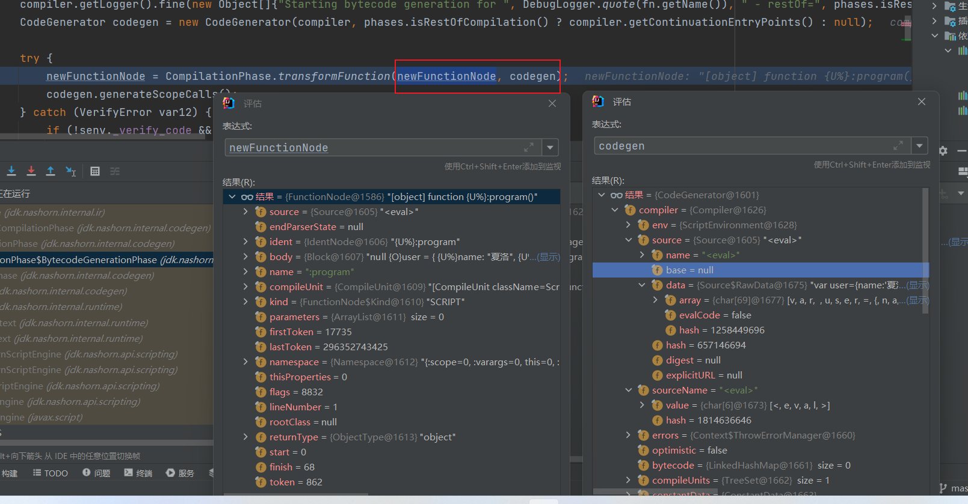968x504 pixels.
Task: Open the 终端 (Terminal) tool window tab
Action: point(138,473)
